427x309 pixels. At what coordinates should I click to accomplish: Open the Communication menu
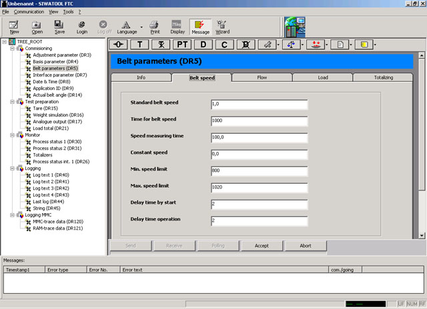pos(29,12)
